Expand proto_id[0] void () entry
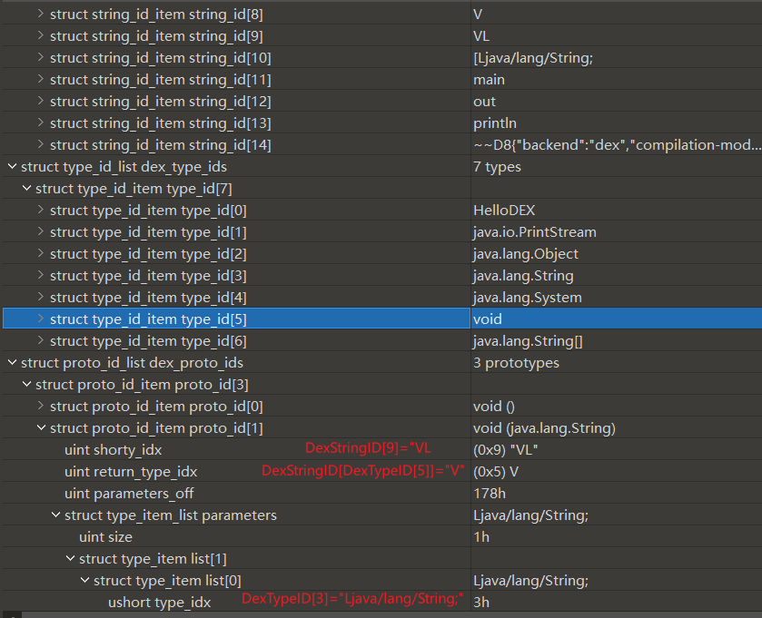 [41, 407]
